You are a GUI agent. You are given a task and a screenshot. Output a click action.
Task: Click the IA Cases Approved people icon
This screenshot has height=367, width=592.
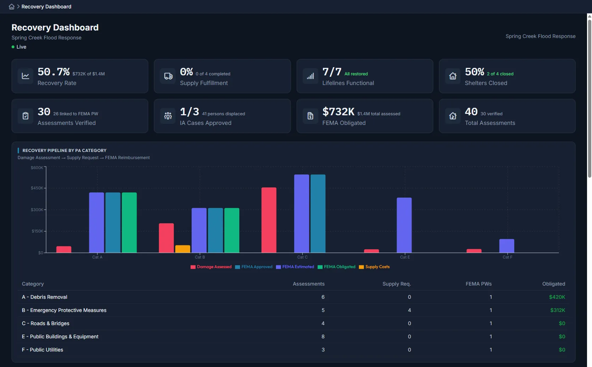168,116
